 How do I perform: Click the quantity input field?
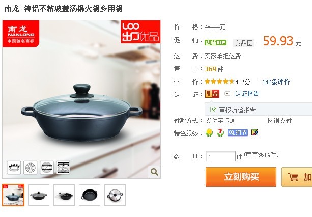220,156
